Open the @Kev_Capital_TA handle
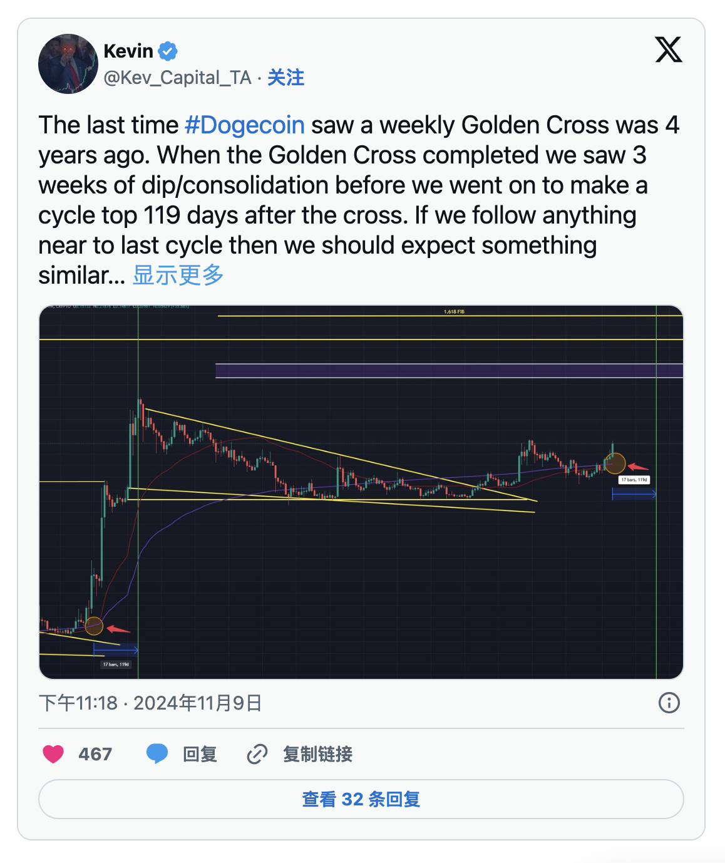This screenshot has height=863, width=725. pos(177,78)
